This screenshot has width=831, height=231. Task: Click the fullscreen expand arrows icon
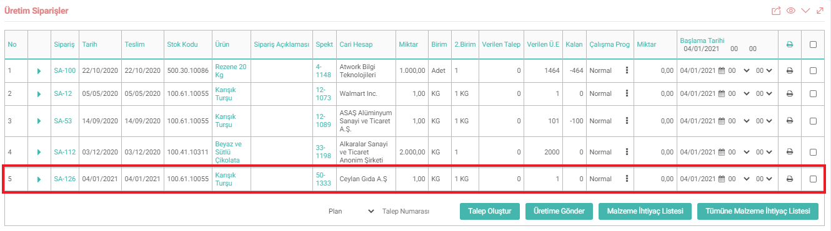[x=820, y=11]
